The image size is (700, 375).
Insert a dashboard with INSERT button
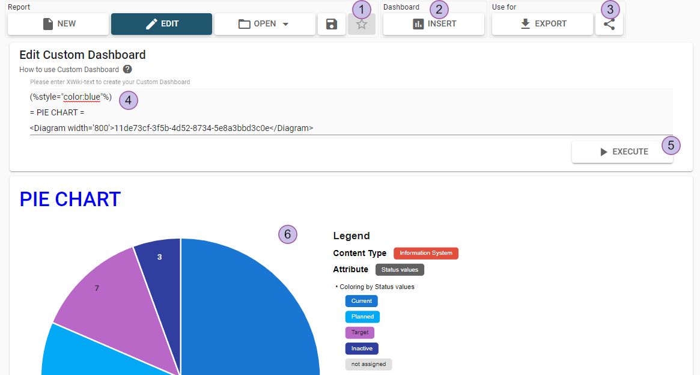coord(434,24)
